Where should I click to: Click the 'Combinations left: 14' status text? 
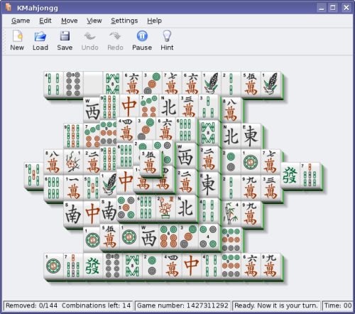click(x=96, y=305)
